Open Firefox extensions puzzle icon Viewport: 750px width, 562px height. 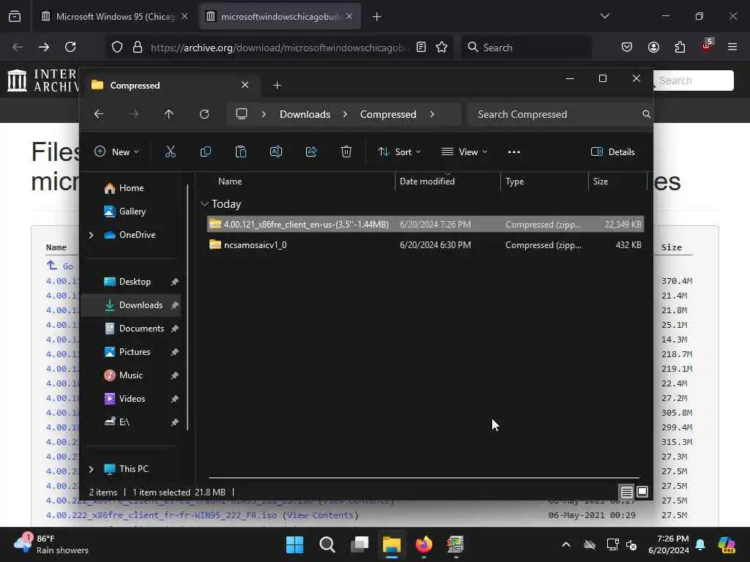click(680, 47)
